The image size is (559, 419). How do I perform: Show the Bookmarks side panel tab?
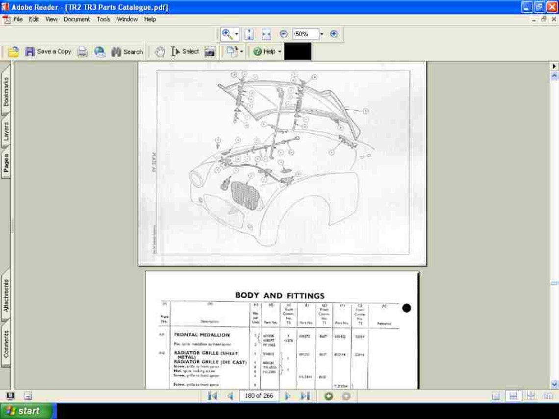[6, 92]
